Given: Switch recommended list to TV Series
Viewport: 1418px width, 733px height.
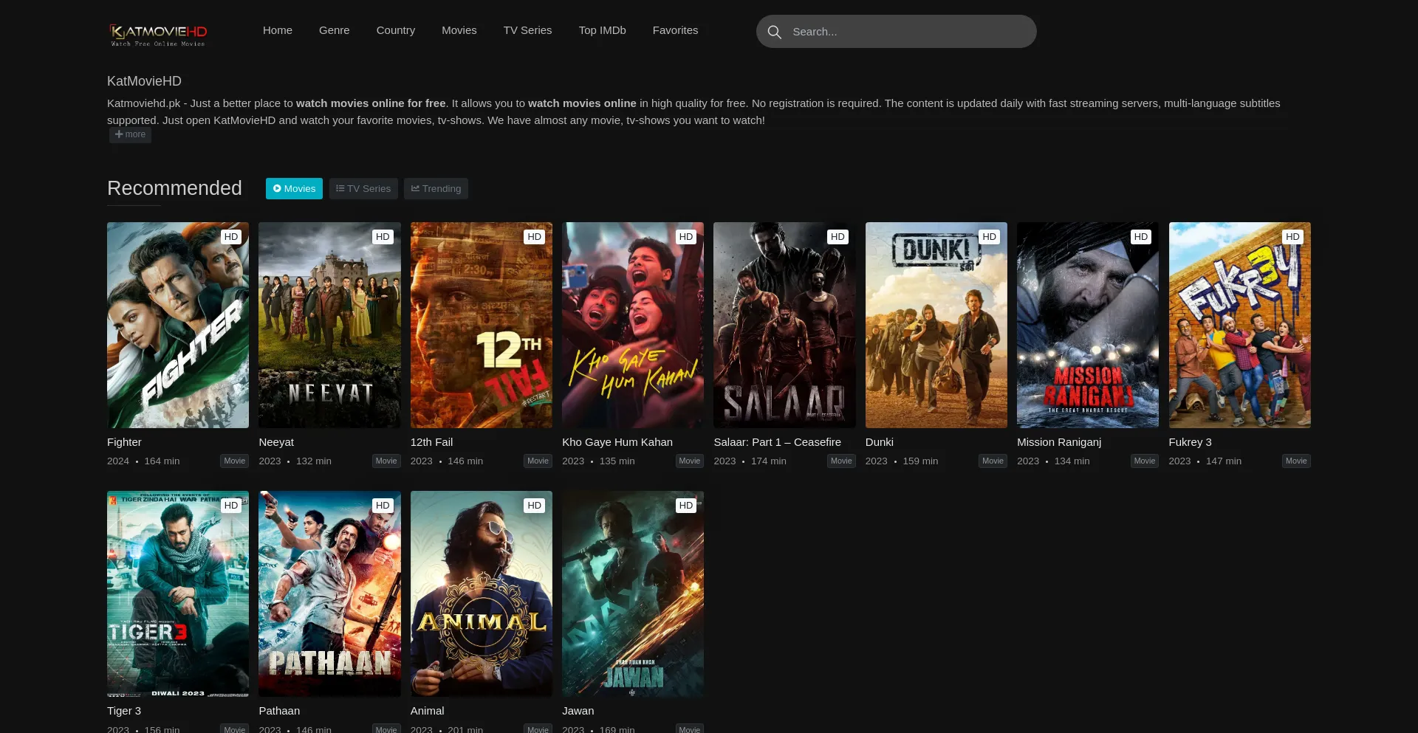Looking at the screenshot, I should 363,189.
